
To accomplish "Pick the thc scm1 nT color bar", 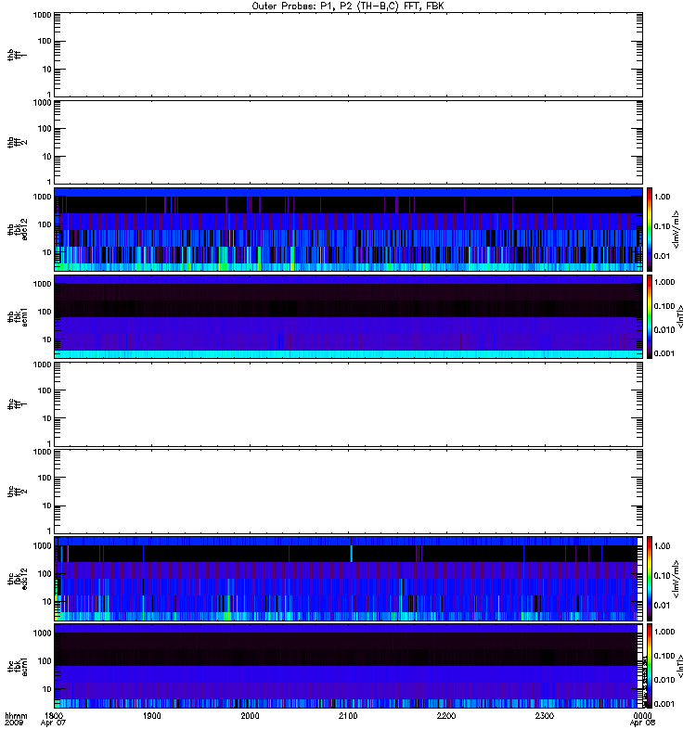I will tap(650, 666).
